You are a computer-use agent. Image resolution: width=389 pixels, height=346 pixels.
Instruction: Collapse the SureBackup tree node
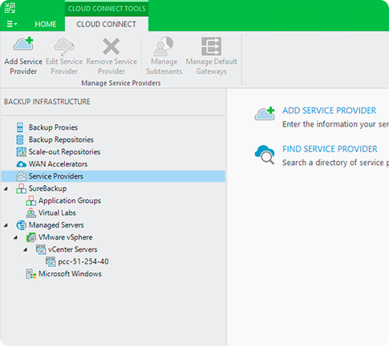(x=6, y=189)
